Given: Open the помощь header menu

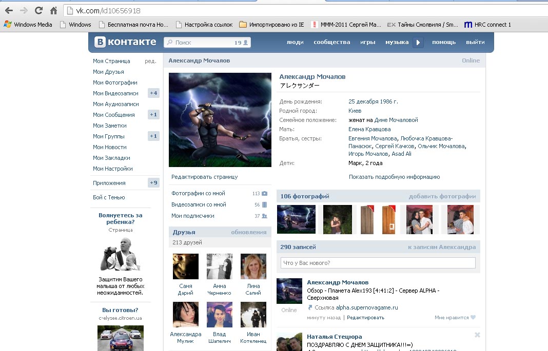Looking at the screenshot, I should pyautogui.click(x=444, y=42).
